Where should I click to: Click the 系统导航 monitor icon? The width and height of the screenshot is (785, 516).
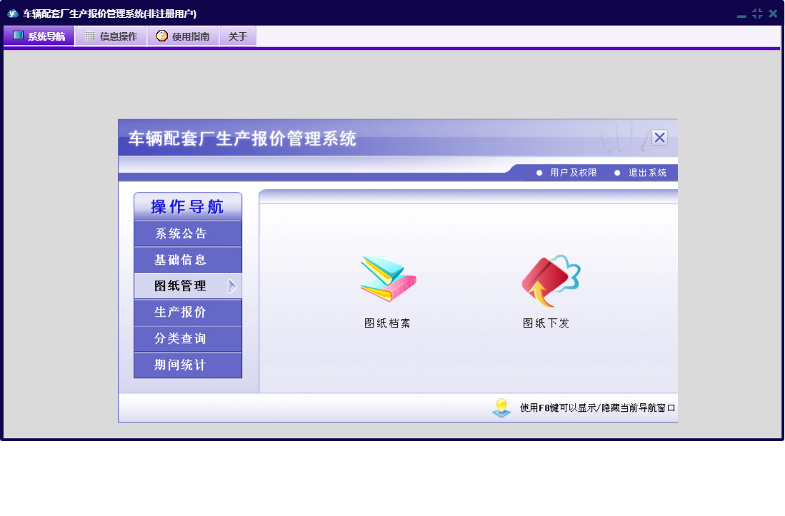coord(18,36)
